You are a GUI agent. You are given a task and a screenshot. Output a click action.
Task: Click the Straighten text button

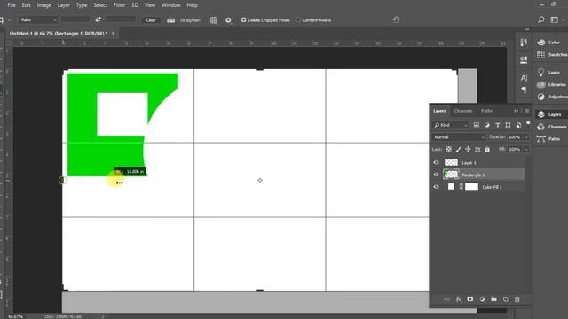190,20
